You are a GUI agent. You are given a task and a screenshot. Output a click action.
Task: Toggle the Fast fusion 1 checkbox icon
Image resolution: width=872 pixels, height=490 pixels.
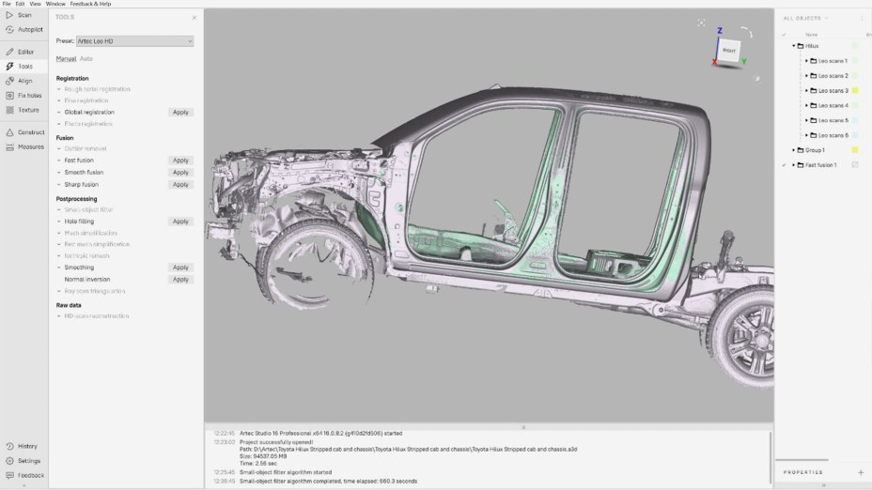854,165
